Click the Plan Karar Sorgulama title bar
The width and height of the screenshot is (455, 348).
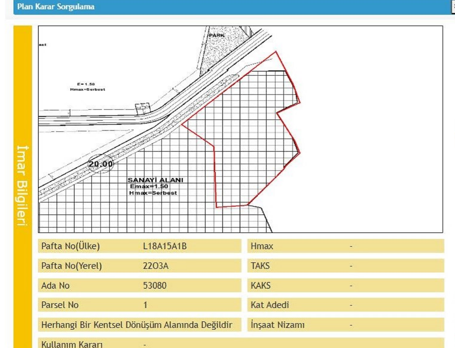click(227, 7)
